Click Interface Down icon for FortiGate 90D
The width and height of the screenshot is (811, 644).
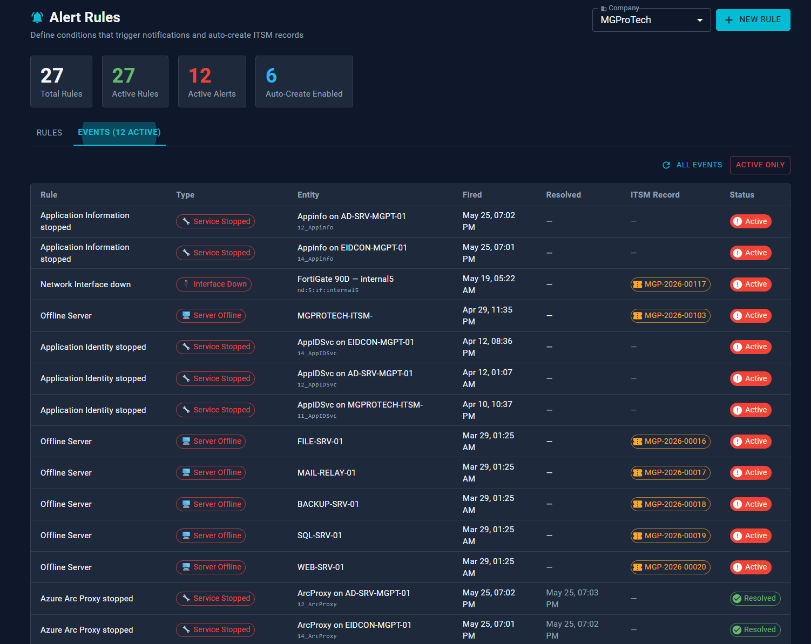(x=186, y=284)
